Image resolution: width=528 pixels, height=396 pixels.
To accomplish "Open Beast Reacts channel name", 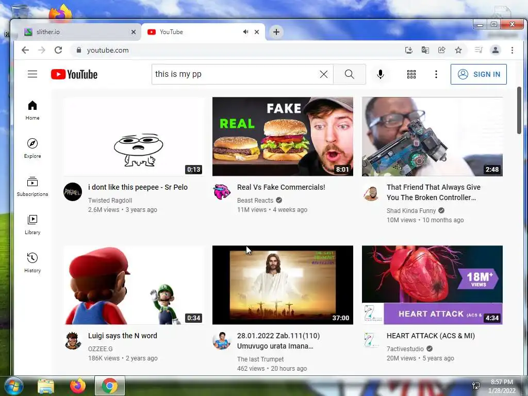I will [255, 201].
